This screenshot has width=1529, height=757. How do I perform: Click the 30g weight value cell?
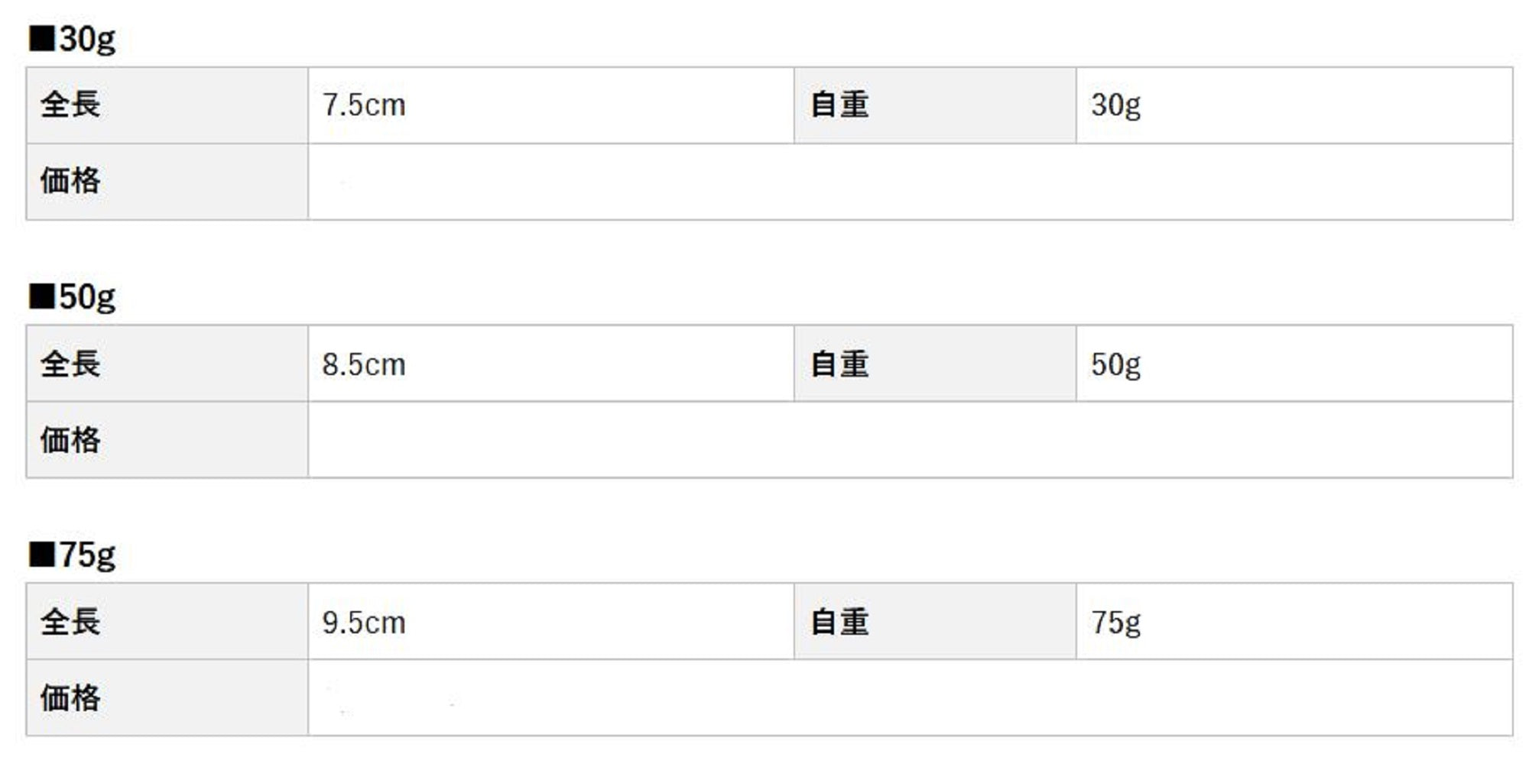[x=1115, y=105]
